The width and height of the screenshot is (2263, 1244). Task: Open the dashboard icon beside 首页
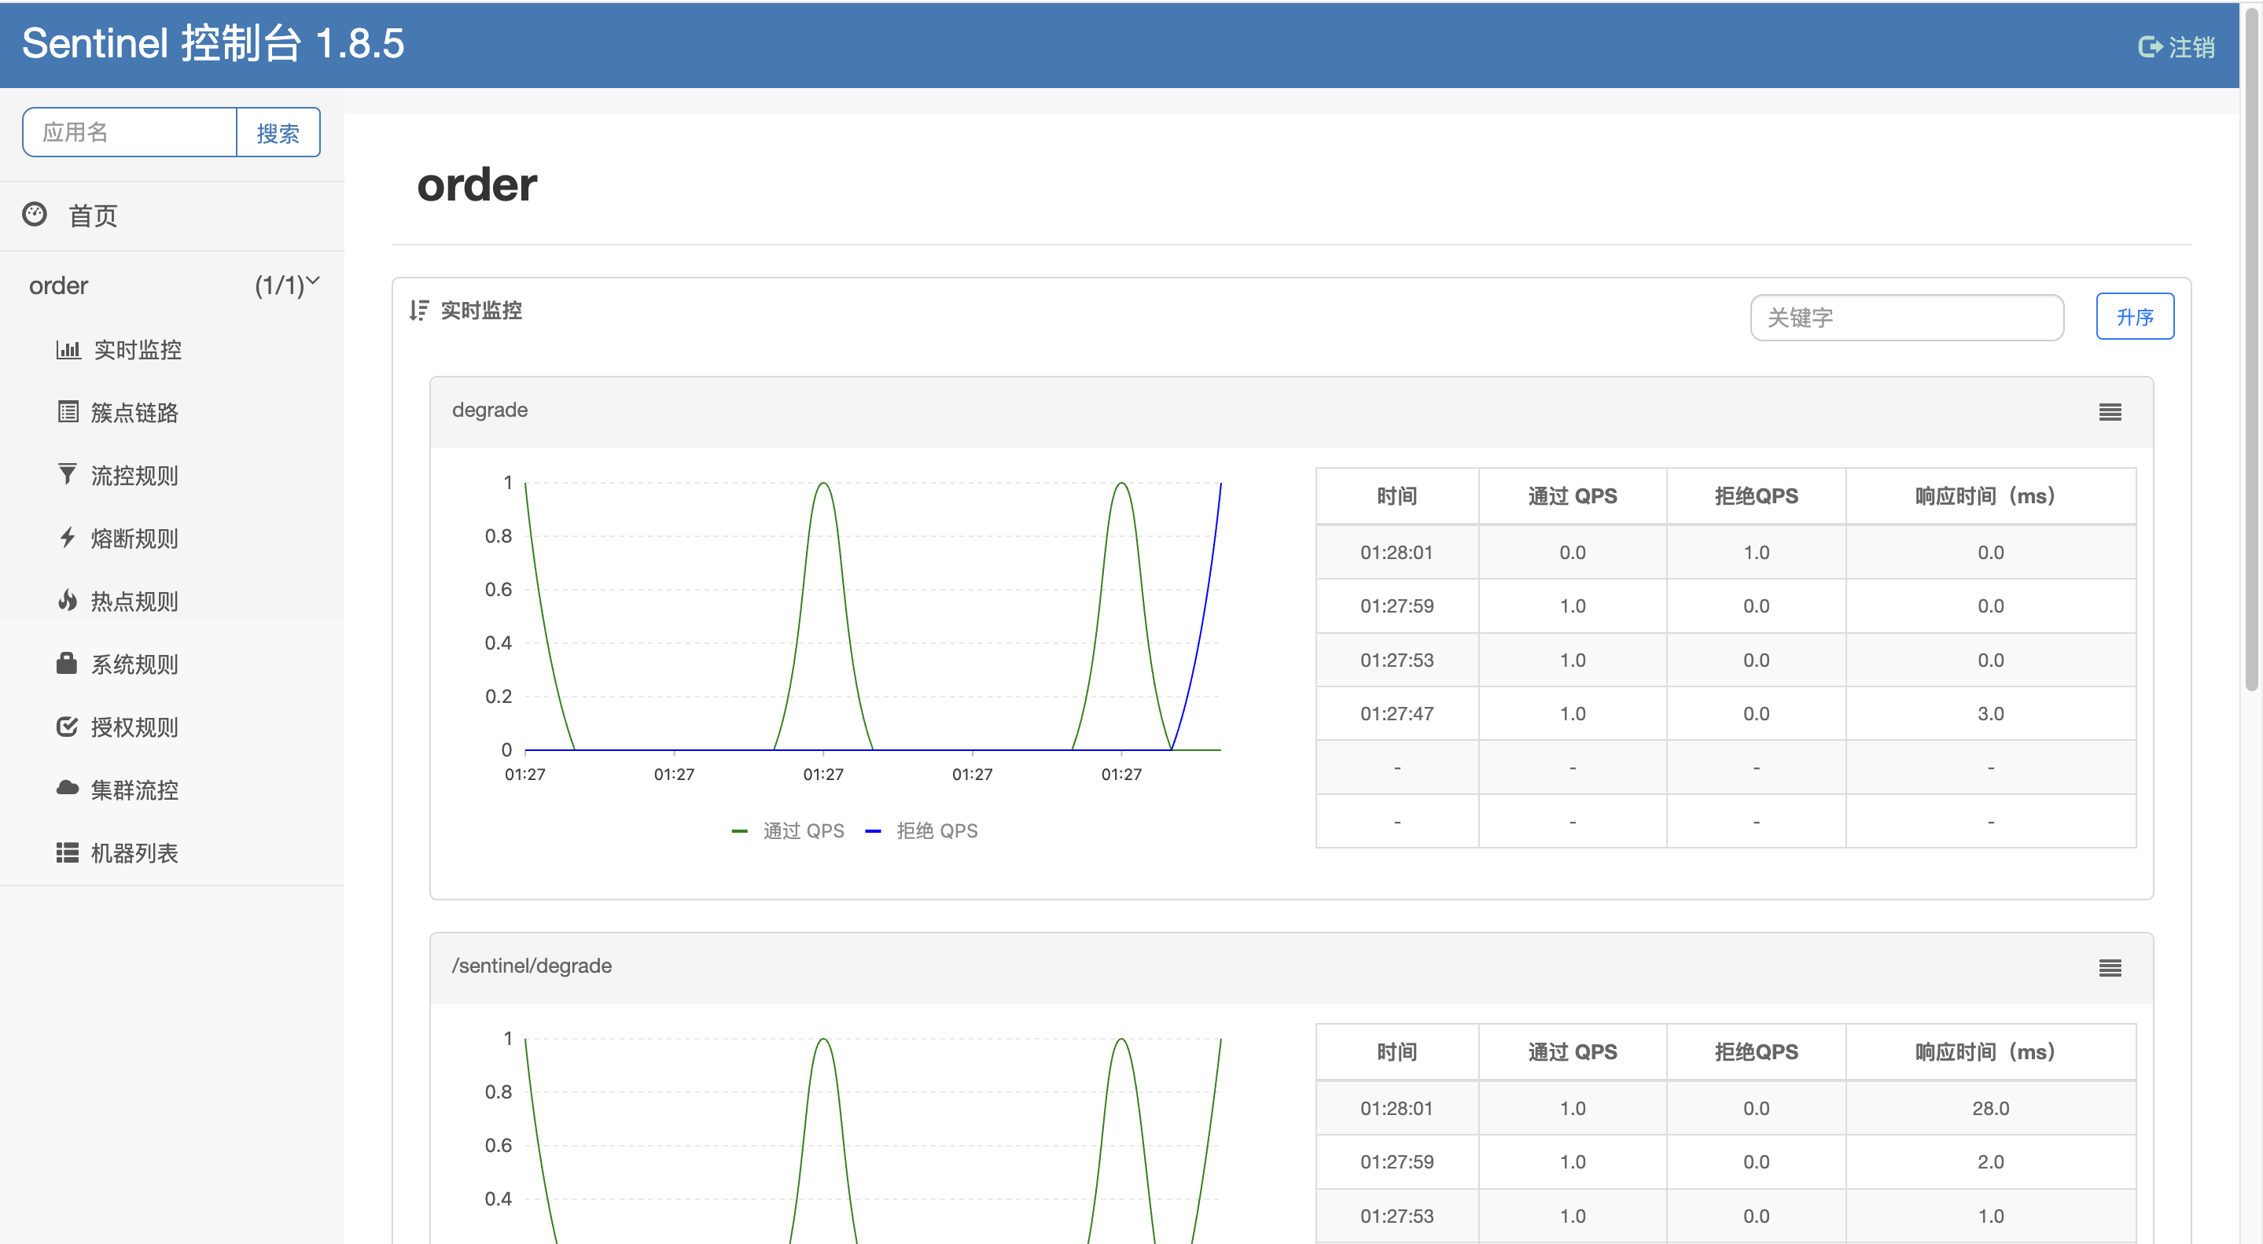(x=35, y=215)
